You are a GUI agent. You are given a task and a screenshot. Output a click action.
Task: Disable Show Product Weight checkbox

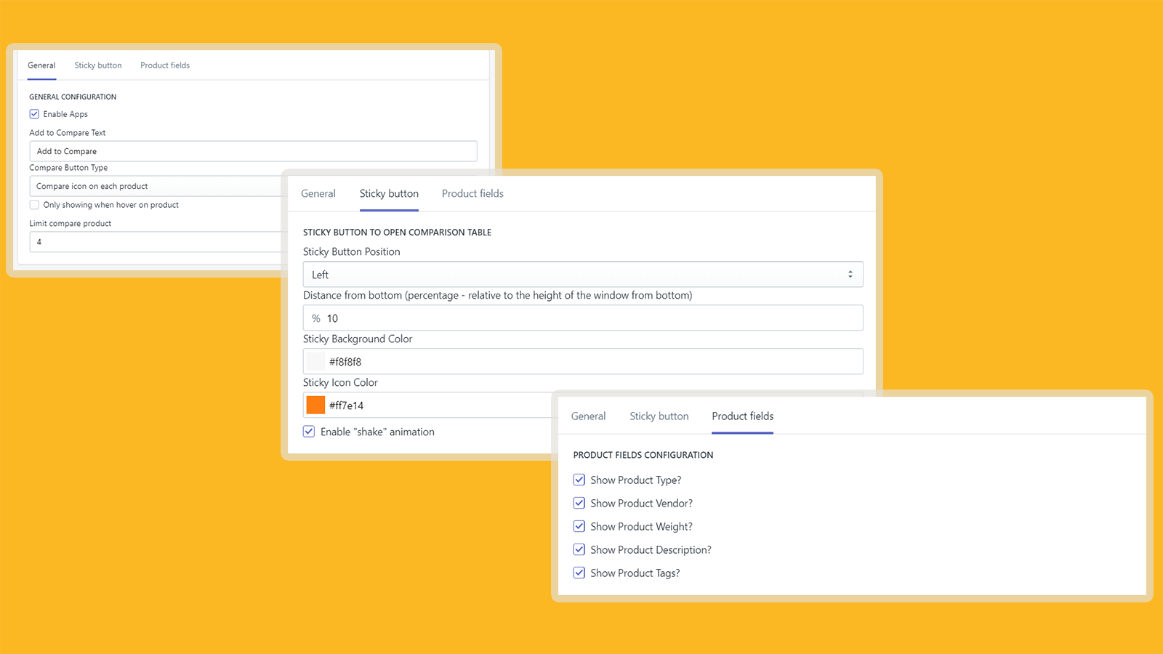(x=579, y=526)
